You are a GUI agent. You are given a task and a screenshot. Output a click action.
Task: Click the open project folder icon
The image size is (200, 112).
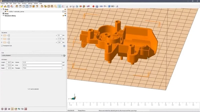2,6
